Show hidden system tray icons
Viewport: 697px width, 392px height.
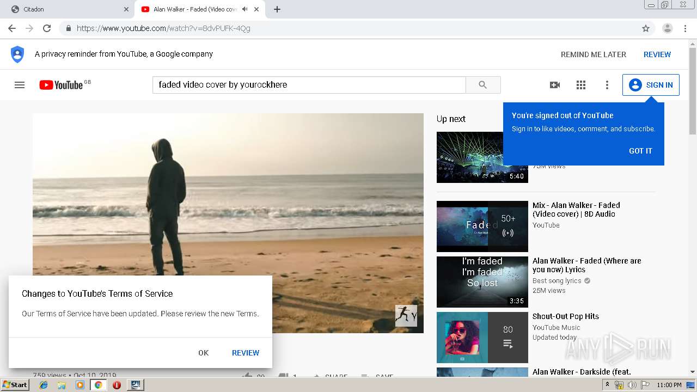tap(607, 385)
